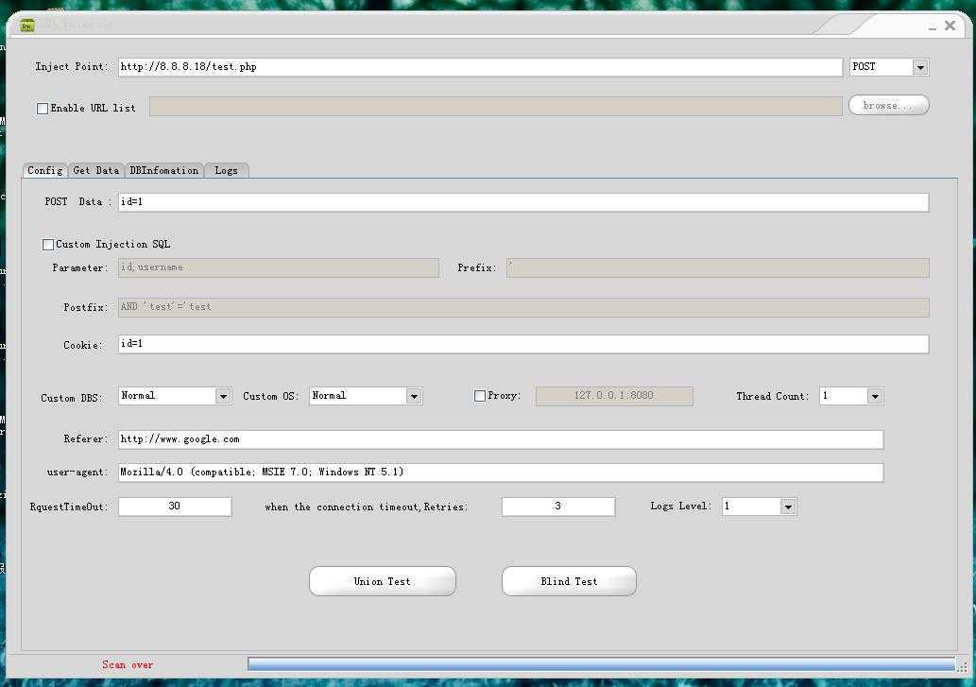
Task: Click the Referer input field
Action: pos(501,439)
